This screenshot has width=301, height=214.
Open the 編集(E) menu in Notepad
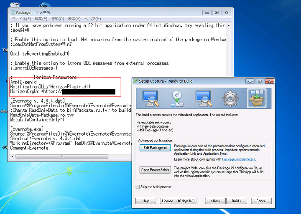point(41,19)
